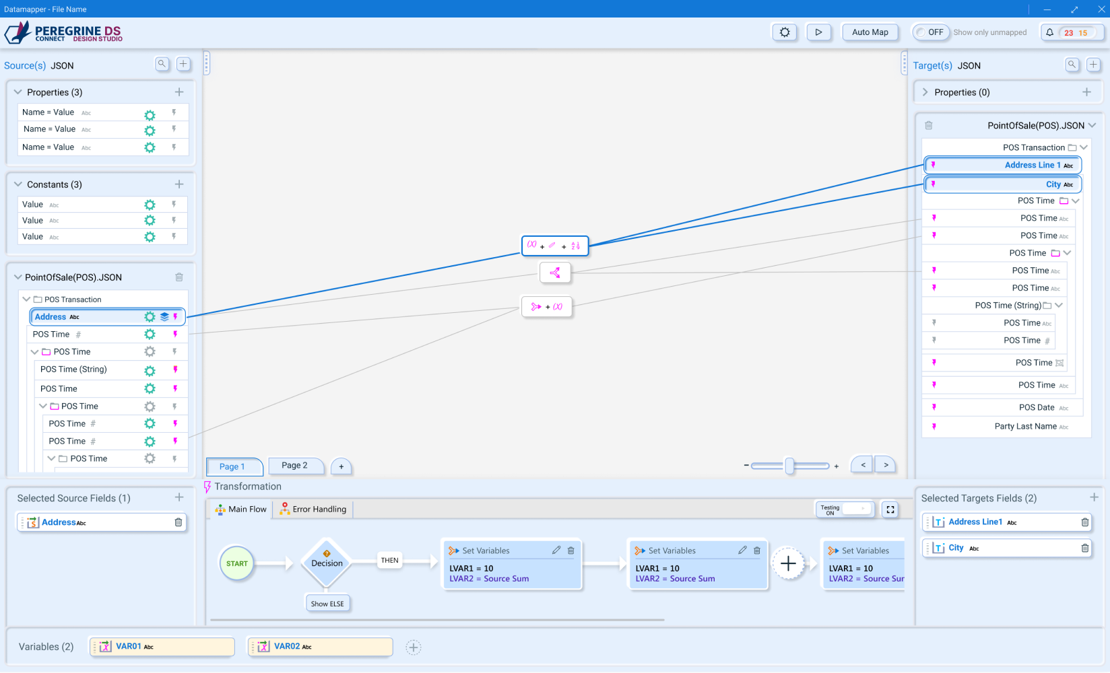Click Show ELSE button

[x=327, y=604]
